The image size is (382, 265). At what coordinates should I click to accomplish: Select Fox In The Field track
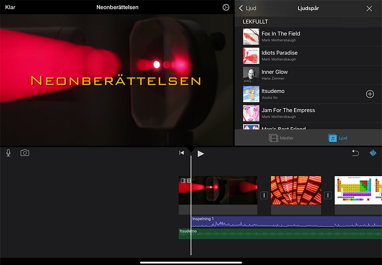click(x=309, y=36)
